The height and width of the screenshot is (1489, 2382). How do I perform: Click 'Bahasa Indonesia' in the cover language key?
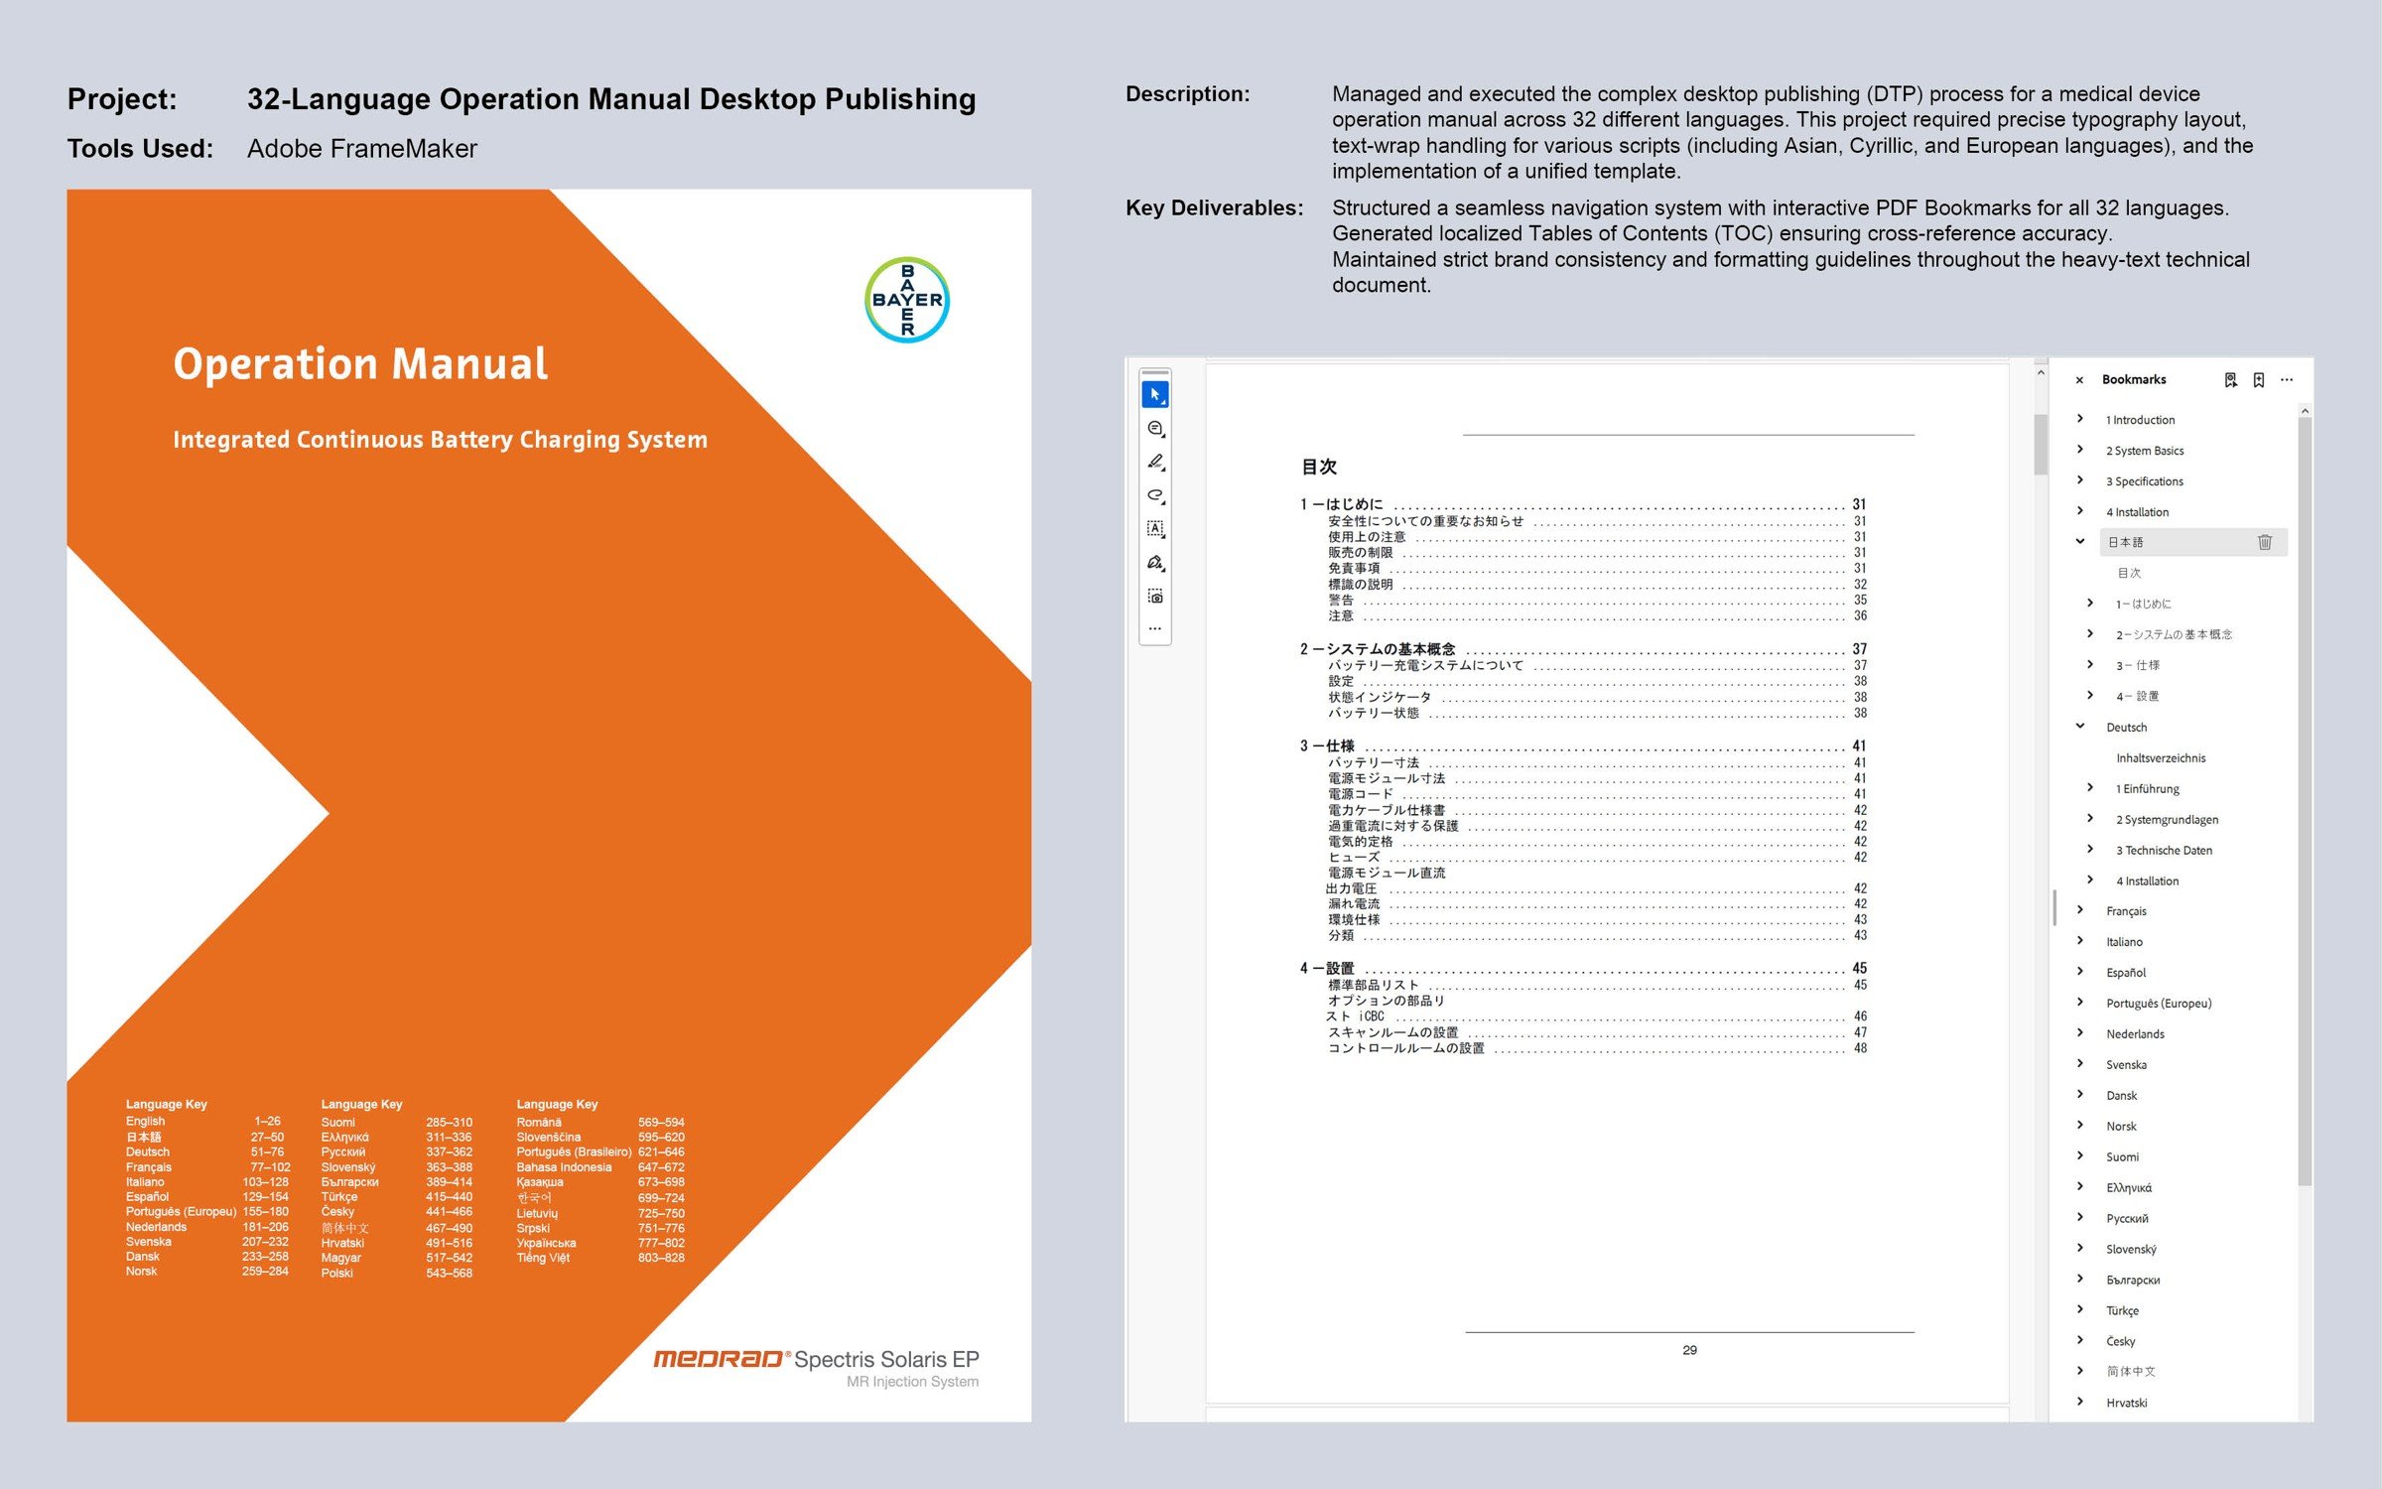pos(564,1167)
